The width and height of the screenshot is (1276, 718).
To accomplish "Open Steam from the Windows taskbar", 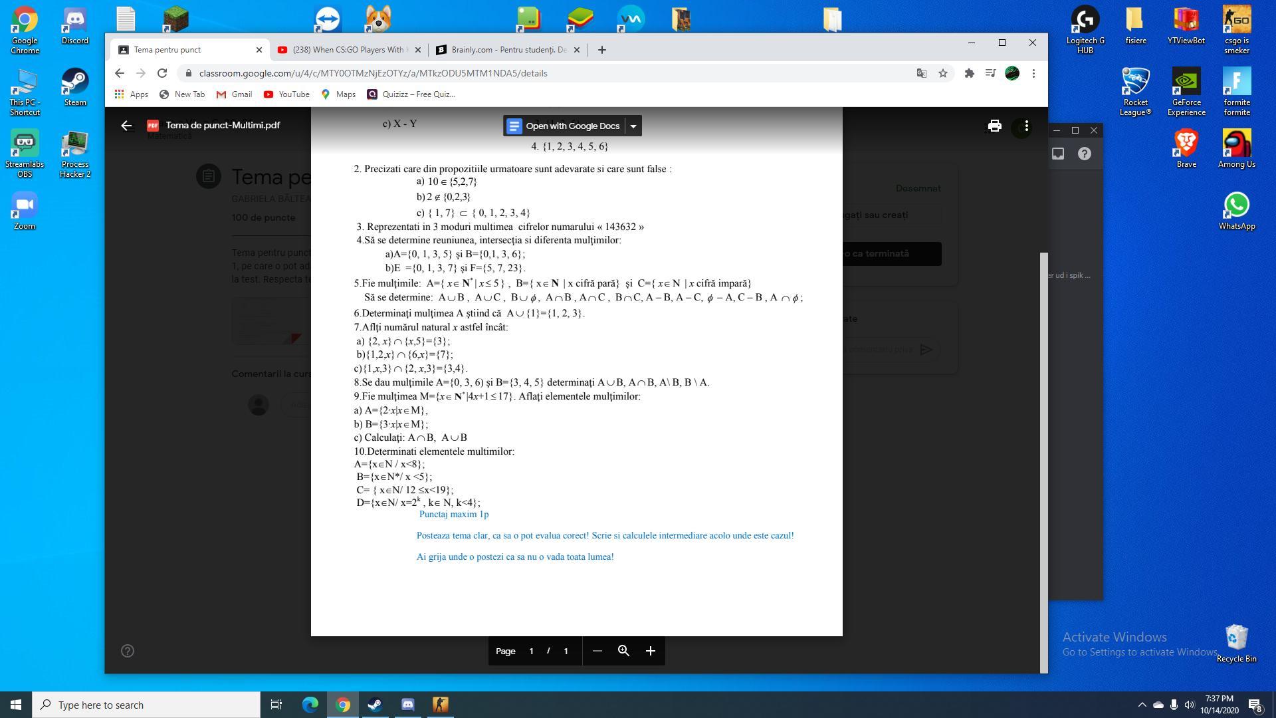I will point(375,705).
